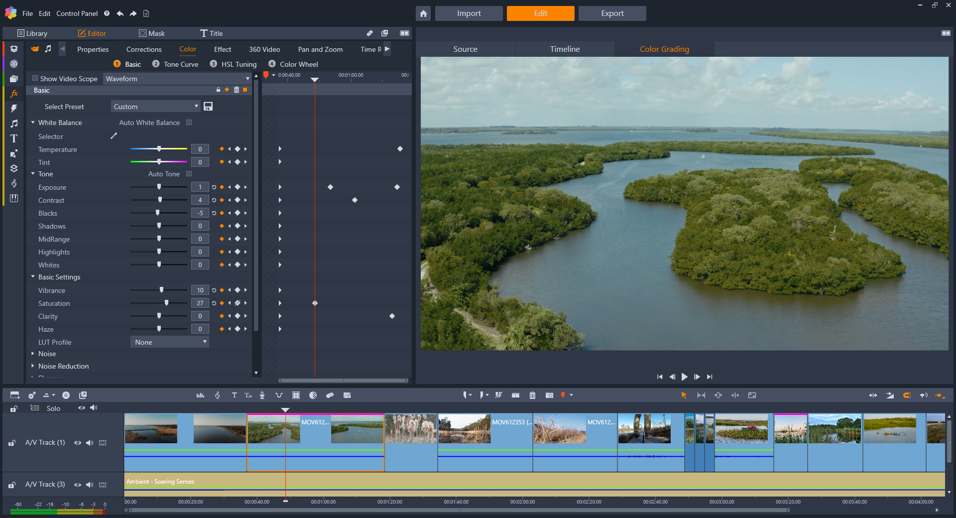Open the voice-over recording microphone tool
Screen dimensions: 956x518
tap(262, 395)
